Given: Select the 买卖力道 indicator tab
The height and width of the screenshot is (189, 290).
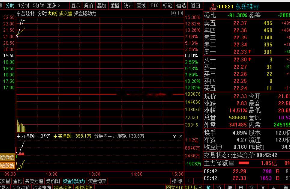Looking at the screenshot, I should [x=34, y=181].
